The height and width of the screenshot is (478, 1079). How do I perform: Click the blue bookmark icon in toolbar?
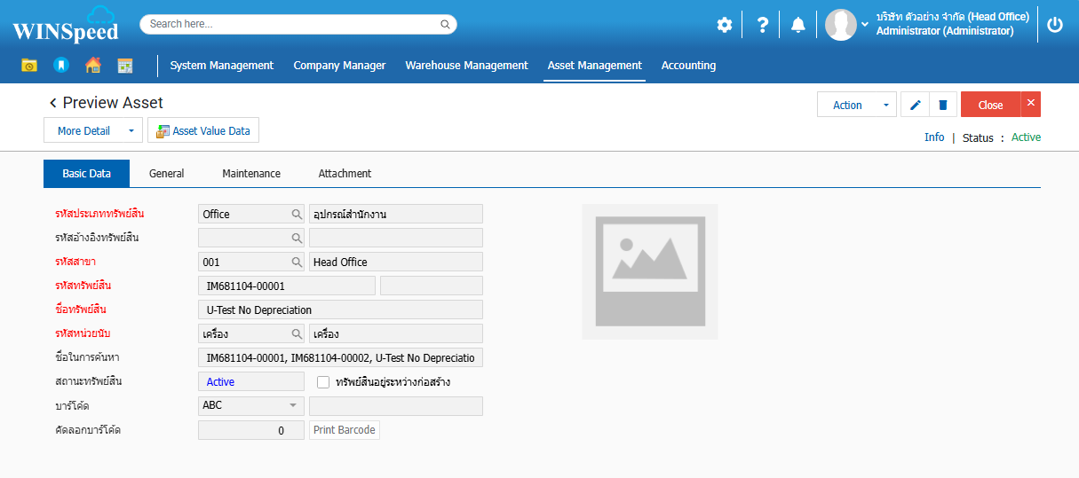tap(60, 65)
